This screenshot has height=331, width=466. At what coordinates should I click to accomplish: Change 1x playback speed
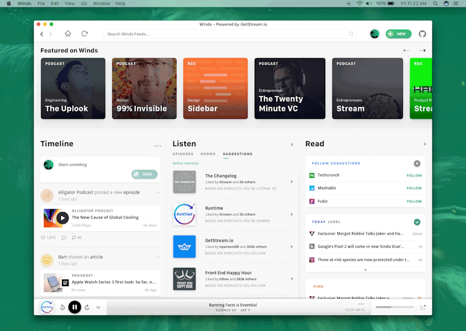pos(98,307)
